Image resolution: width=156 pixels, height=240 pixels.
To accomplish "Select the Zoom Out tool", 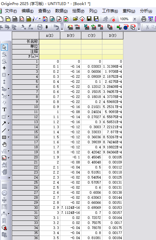I will (x=4, y=61).
